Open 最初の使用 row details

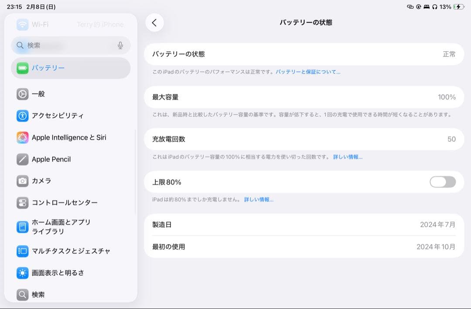point(304,247)
